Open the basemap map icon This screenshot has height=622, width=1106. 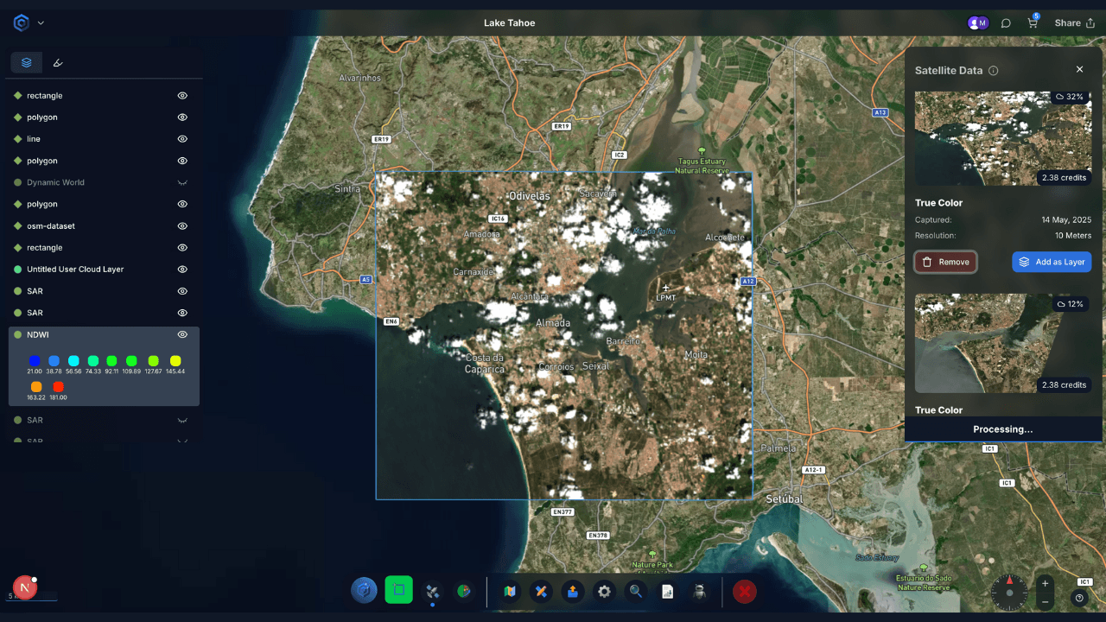click(510, 591)
